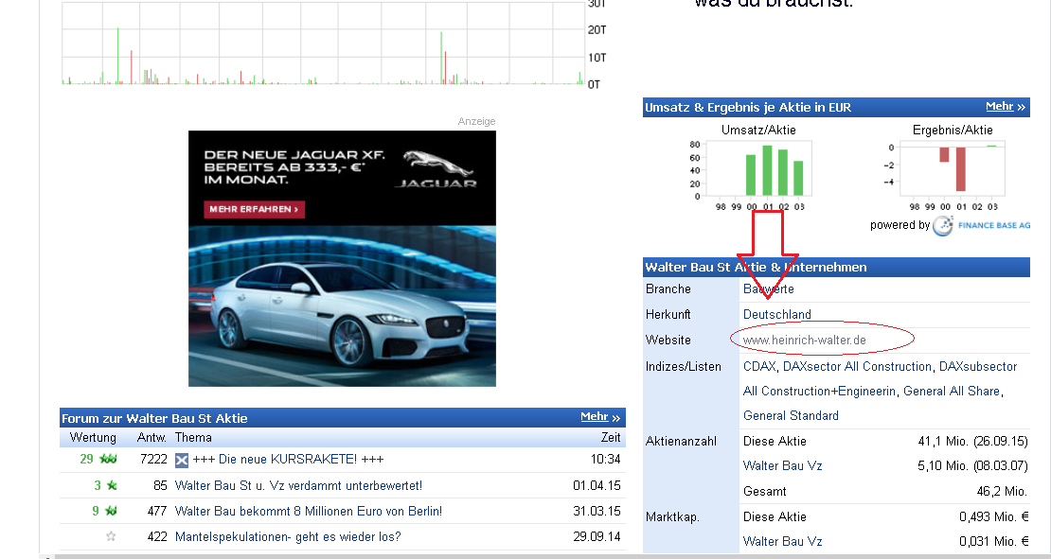The width and height of the screenshot is (1051, 559).
Task: Click reply count 477
Action: pyautogui.click(x=157, y=511)
